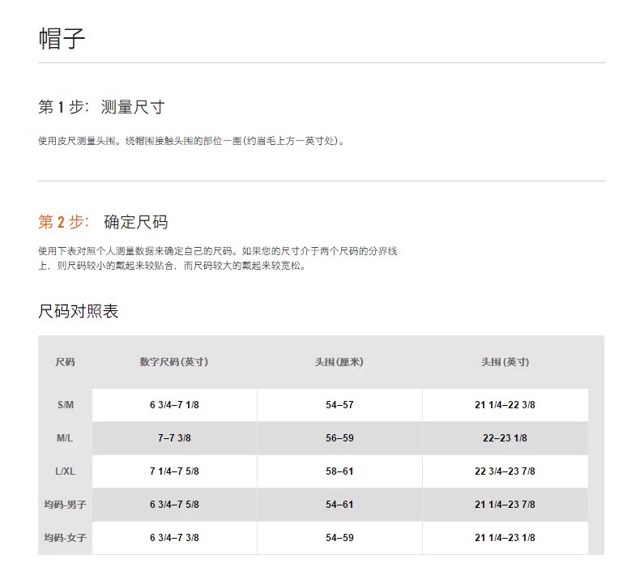
Task: Click the 54–61 centimeter cell
Action: click(x=339, y=505)
